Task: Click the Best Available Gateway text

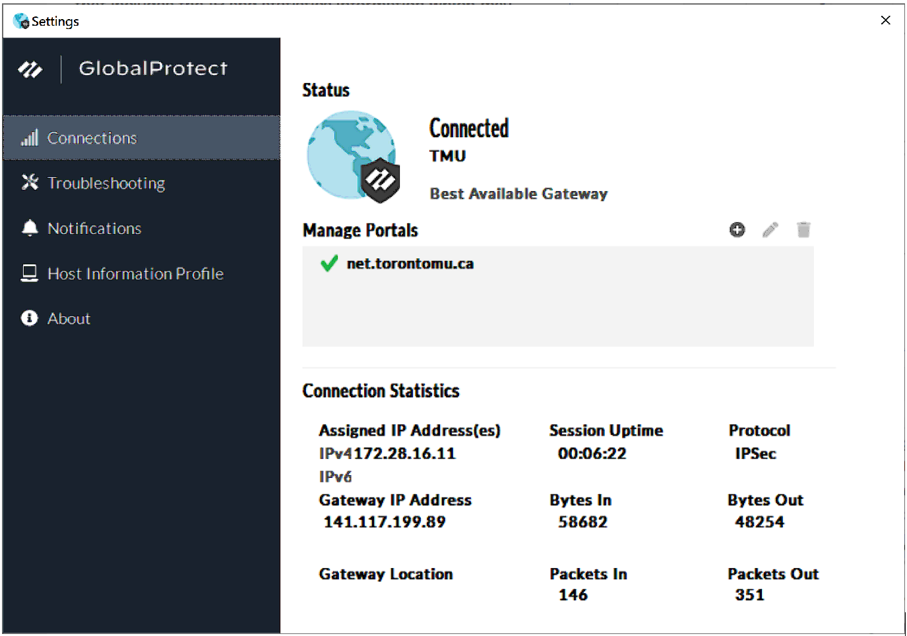Action: coord(518,194)
